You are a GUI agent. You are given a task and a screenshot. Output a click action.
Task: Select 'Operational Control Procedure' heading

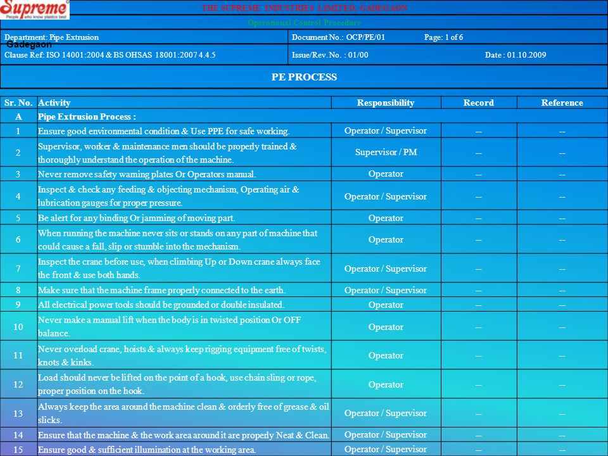[x=305, y=23]
